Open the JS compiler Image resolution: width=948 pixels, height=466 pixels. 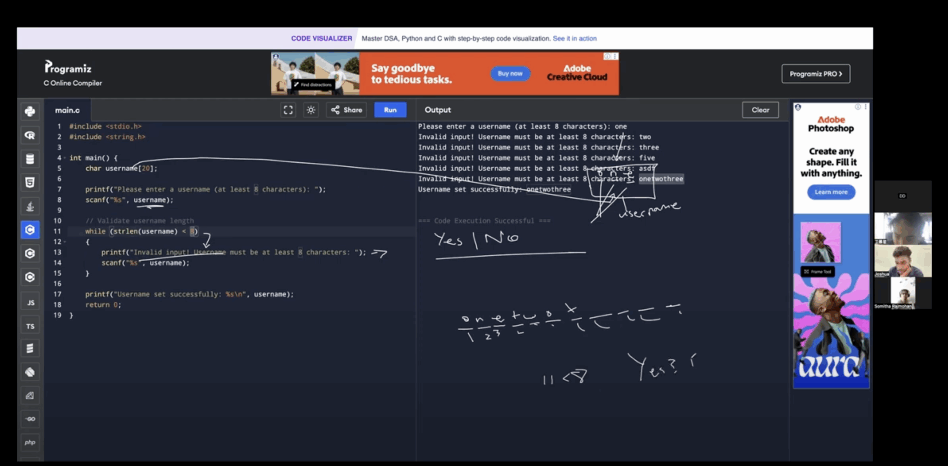(x=30, y=303)
